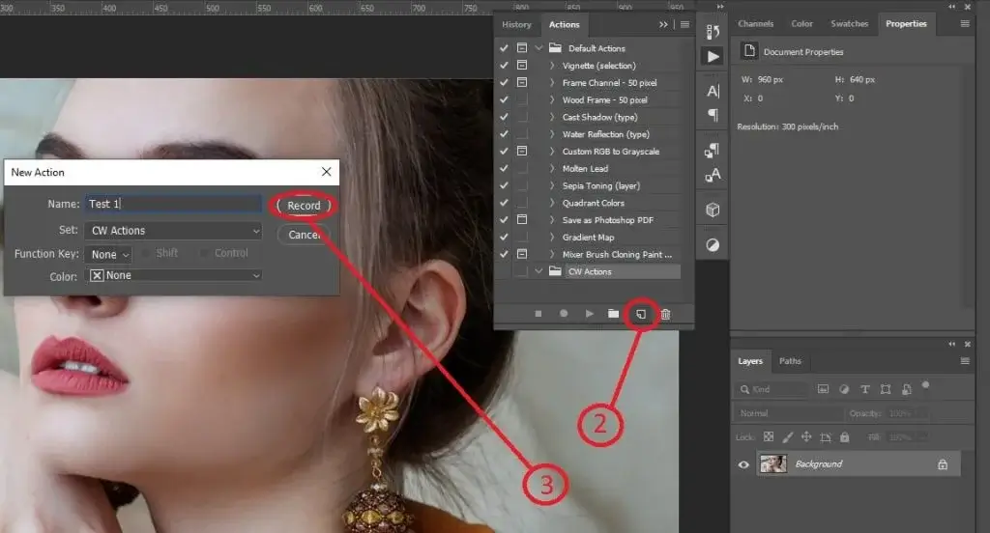Open the Actions panel hamburger menu

[685, 24]
